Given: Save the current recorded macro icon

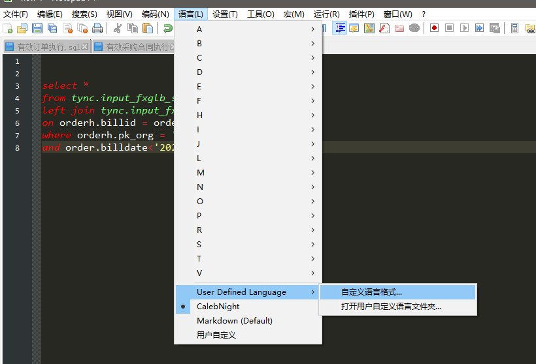Looking at the screenshot, I should 495,28.
